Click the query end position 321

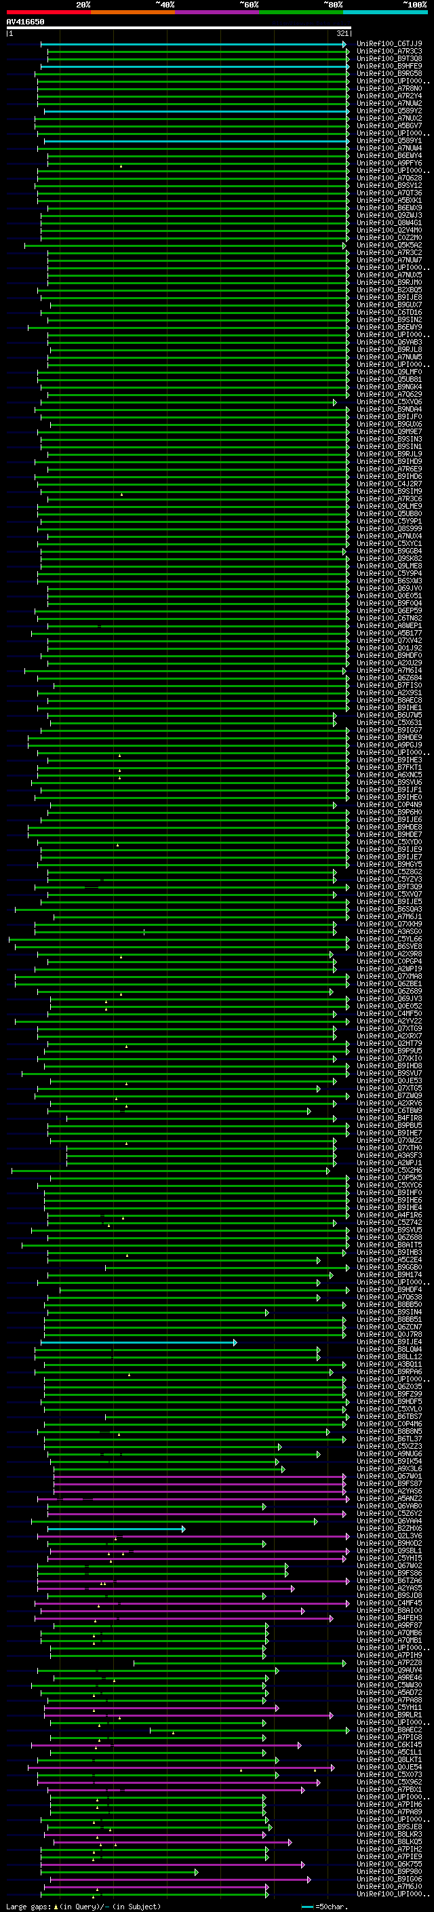pos(342,33)
